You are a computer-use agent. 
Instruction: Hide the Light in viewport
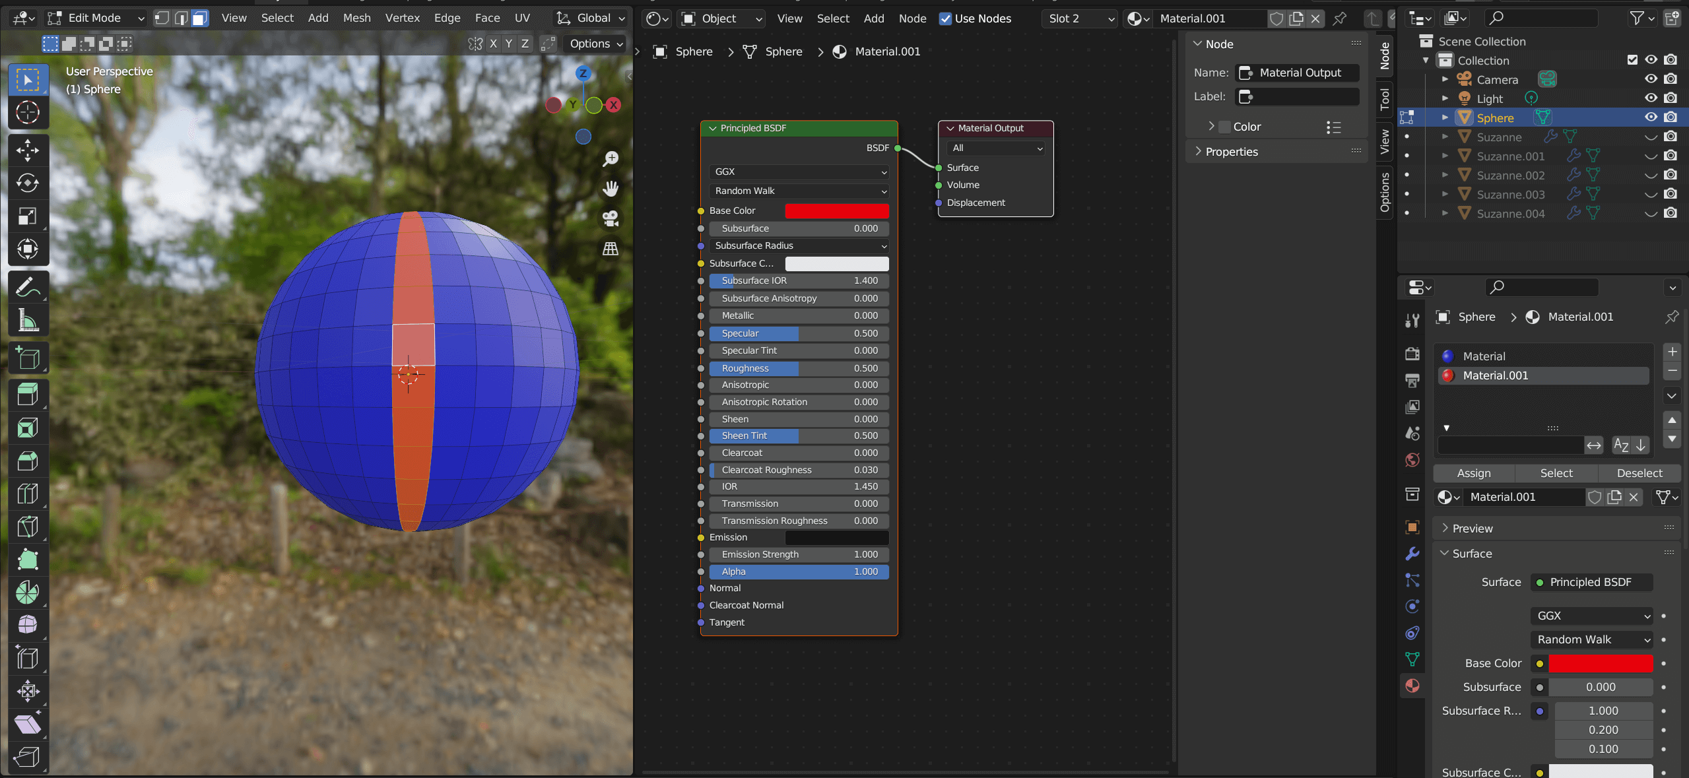click(1651, 98)
